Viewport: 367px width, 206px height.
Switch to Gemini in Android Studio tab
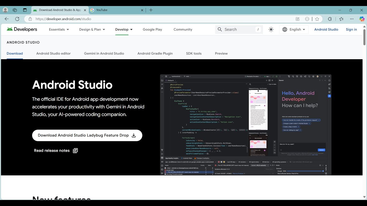click(104, 54)
